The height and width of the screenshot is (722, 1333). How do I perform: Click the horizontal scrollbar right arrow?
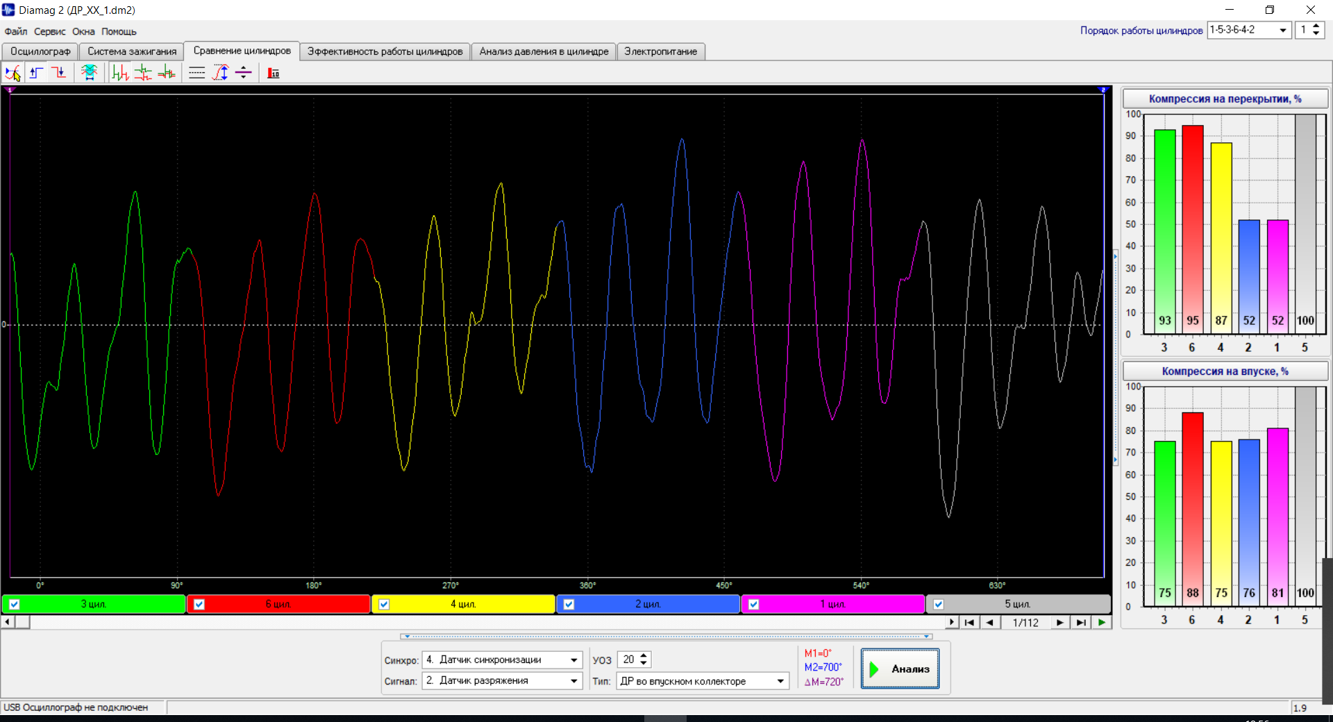click(952, 622)
